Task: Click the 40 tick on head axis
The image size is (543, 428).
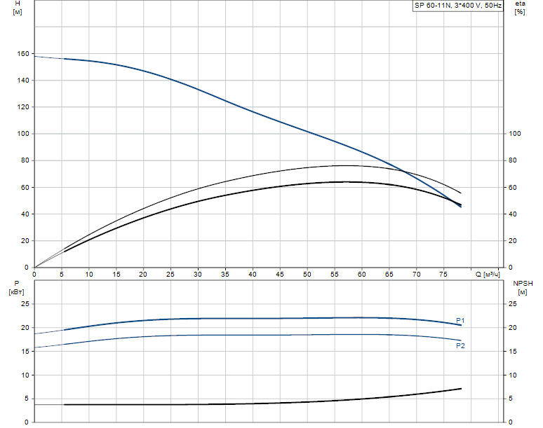Action: click(25, 214)
